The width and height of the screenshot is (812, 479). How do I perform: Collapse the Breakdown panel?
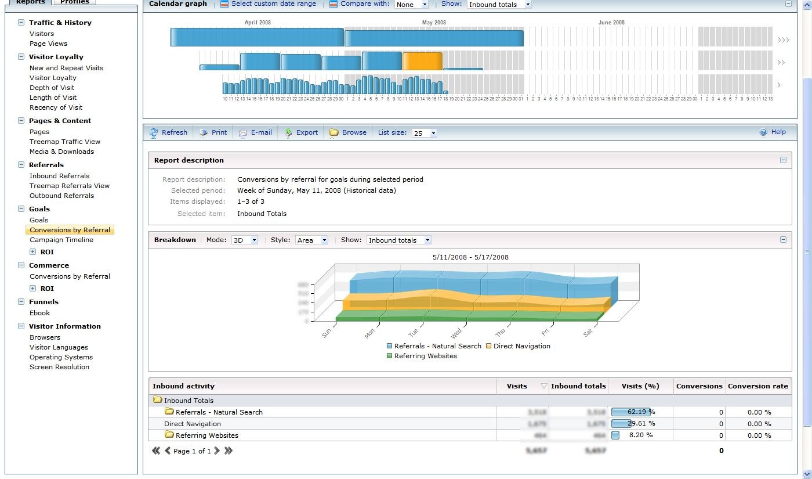tap(783, 240)
